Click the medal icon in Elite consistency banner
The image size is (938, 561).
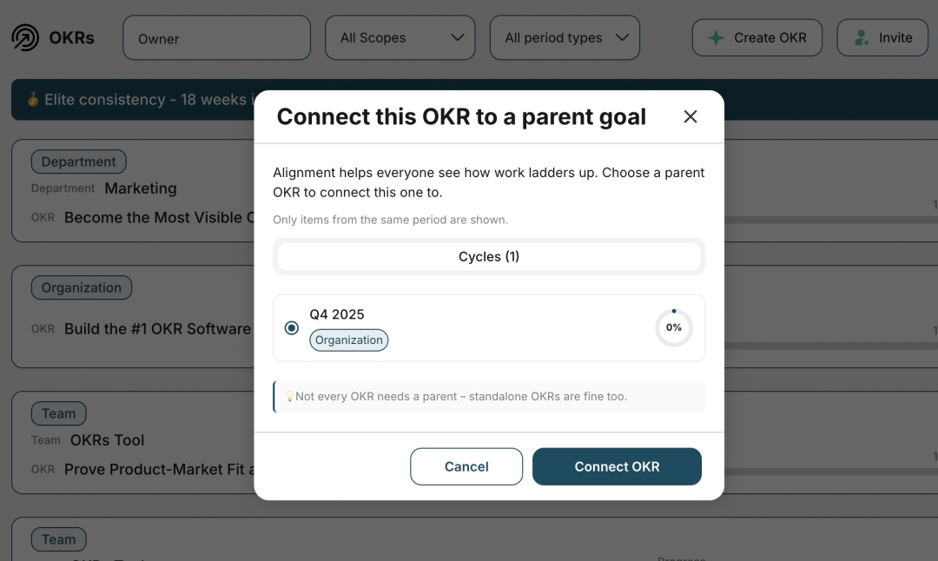point(32,99)
